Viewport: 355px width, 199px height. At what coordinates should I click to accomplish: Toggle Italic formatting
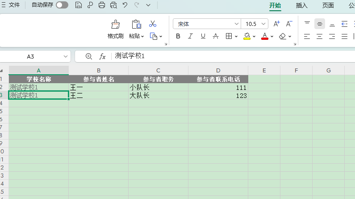191,36
